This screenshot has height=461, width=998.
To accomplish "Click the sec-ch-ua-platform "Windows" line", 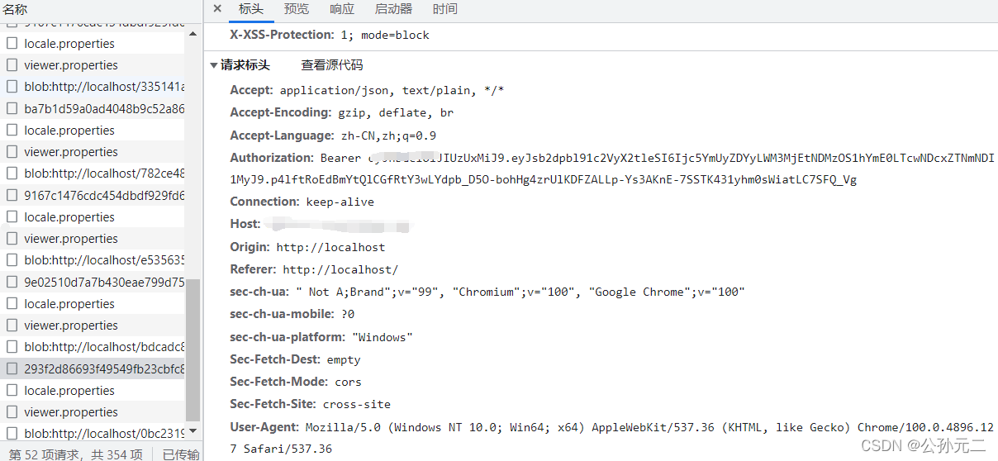I will tap(321, 337).
